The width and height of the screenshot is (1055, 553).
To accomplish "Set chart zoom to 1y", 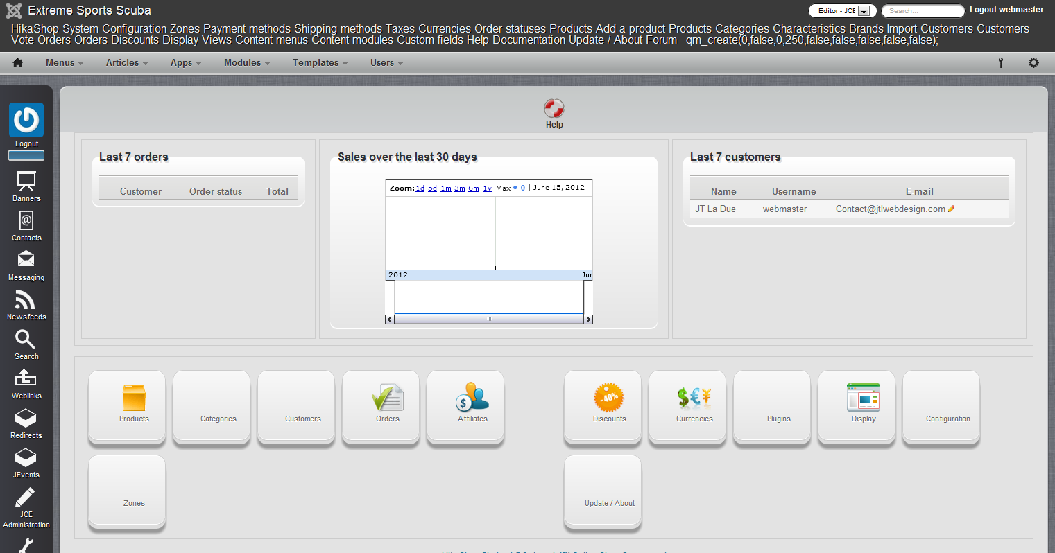I will [488, 188].
